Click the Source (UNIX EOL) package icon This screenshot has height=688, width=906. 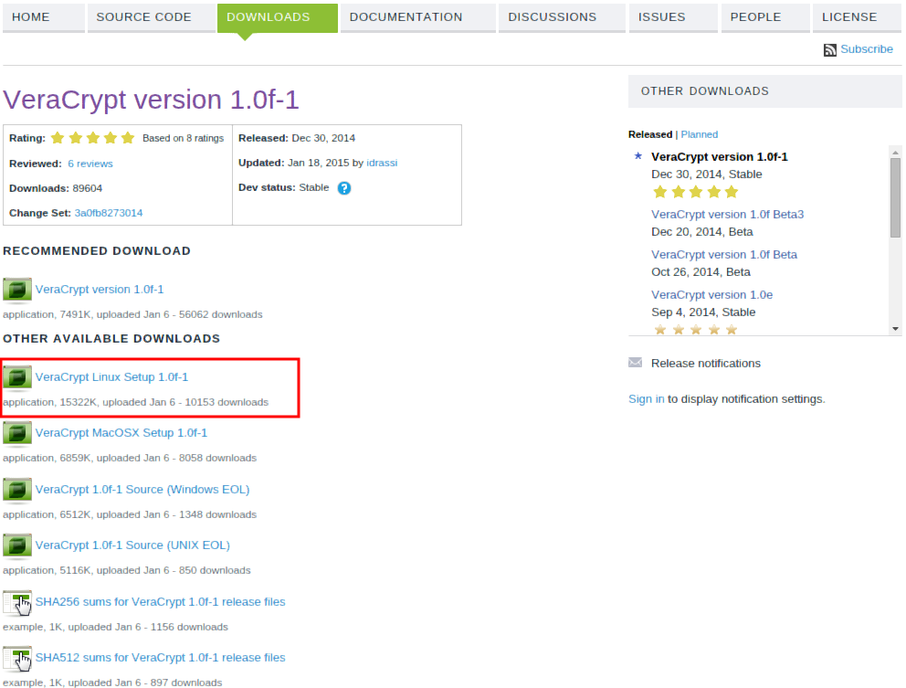coord(17,545)
